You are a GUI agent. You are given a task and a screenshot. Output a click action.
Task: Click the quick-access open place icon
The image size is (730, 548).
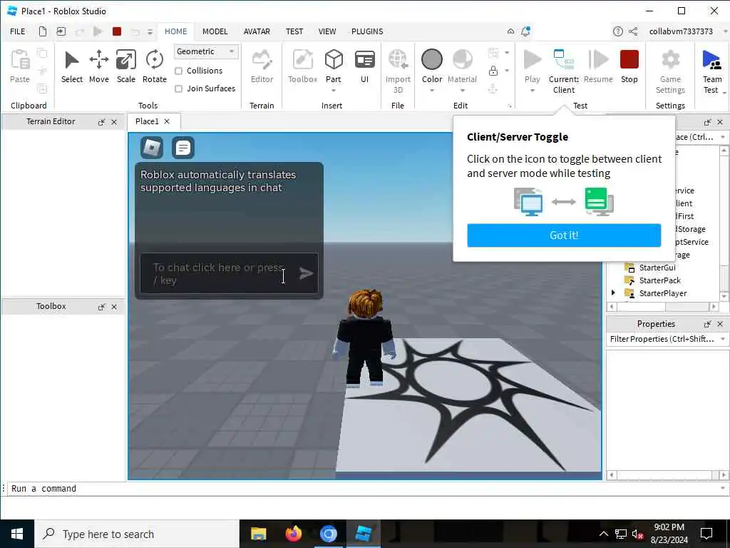(61, 31)
